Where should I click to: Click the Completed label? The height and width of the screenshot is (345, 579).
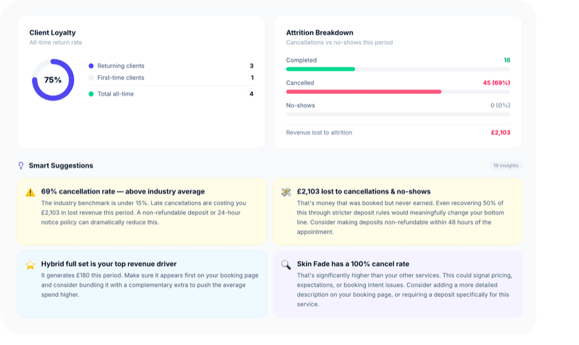(302, 60)
